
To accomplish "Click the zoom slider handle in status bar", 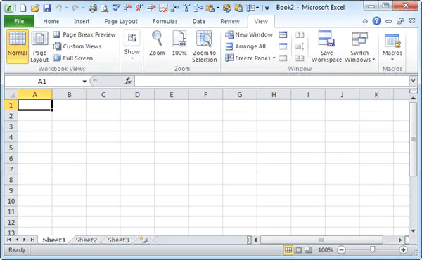I will [x=373, y=250].
